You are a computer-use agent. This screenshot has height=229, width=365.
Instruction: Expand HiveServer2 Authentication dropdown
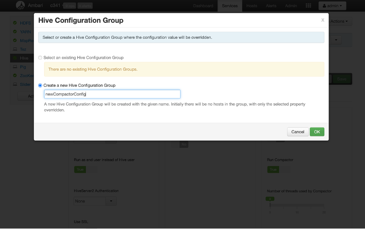pyautogui.click(x=111, y=201)
